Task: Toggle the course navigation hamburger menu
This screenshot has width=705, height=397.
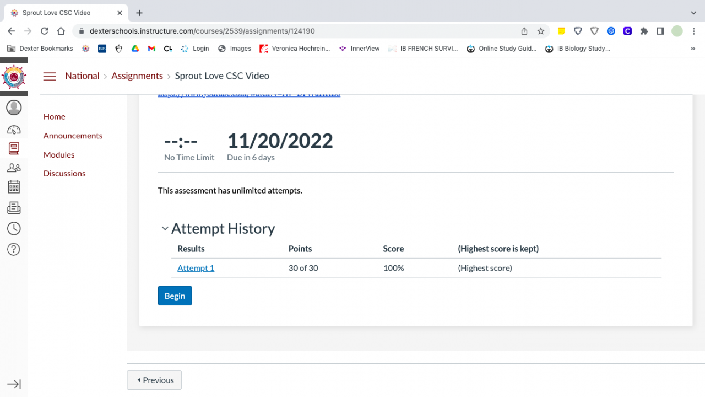Action: click(50, 76)
